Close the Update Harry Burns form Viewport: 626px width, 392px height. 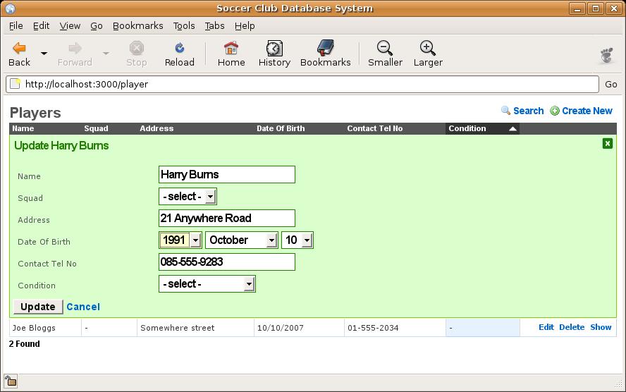pos(608,144)
